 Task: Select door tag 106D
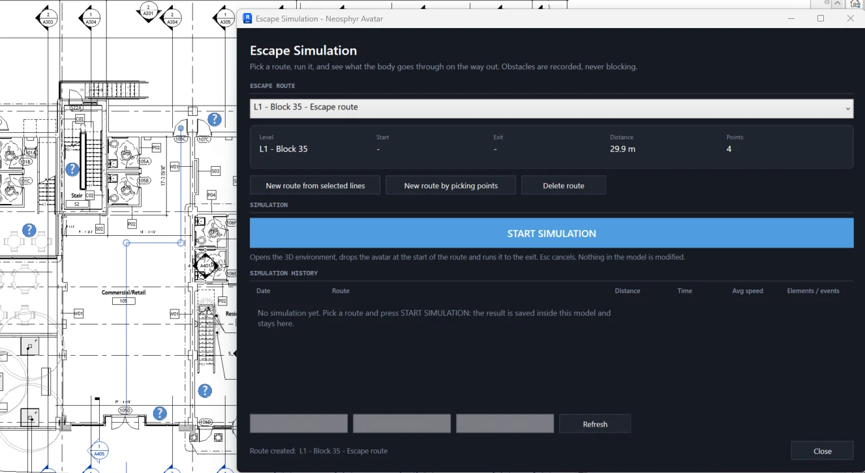click(205, 422)
